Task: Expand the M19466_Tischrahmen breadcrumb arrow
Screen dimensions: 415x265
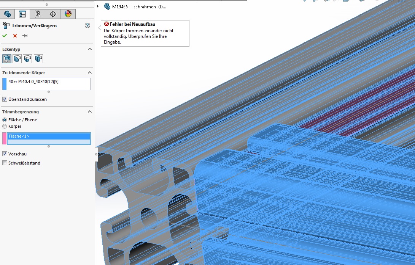Action: pos(98,6)
